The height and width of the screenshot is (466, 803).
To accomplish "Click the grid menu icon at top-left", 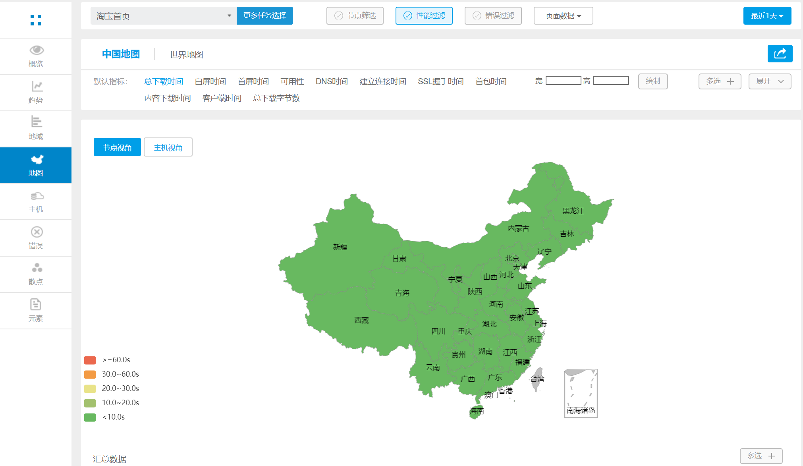I will click(36, 20).
